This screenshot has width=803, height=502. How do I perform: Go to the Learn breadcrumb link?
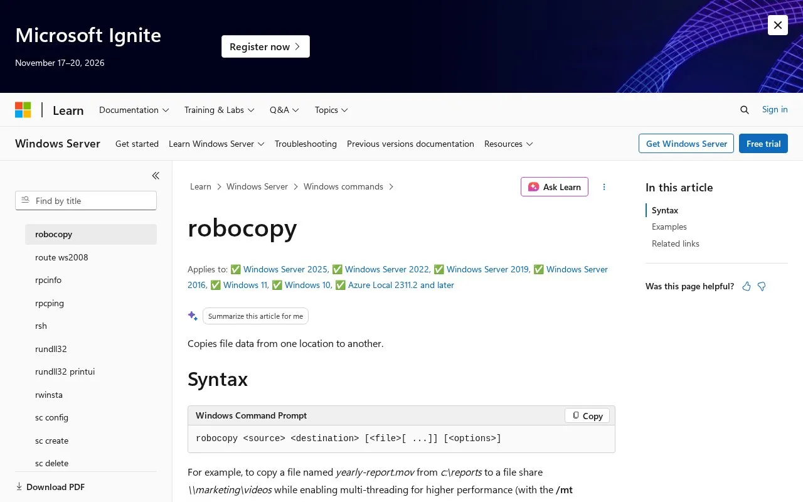pos(201,186)
